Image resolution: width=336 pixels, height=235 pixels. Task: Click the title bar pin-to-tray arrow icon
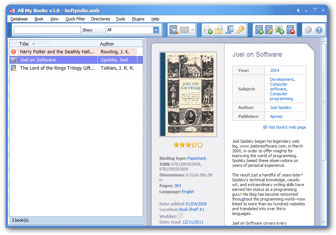[x=298, y=10]
